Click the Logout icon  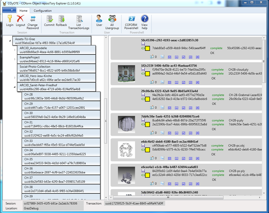(20, 19)
